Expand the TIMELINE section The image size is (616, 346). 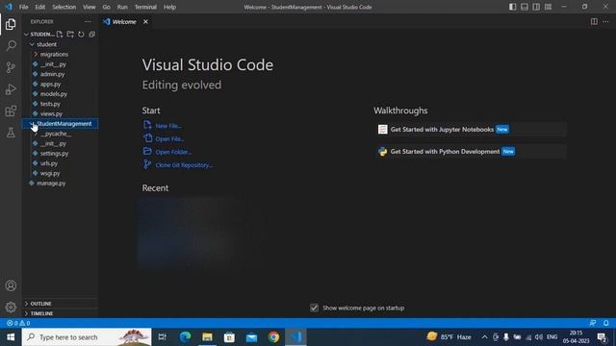(60, 313)
